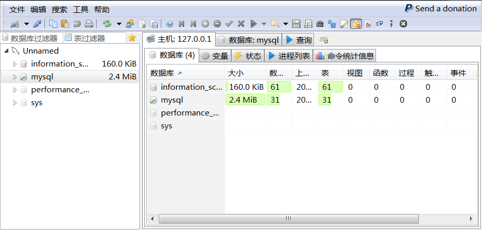The width and height of the screenshot is (482, 230).
Task: Click the blue help icon
Action: click(170, 24)
